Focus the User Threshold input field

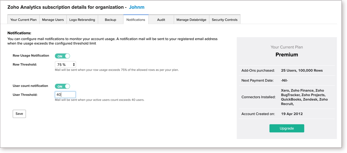click(65, 95)
